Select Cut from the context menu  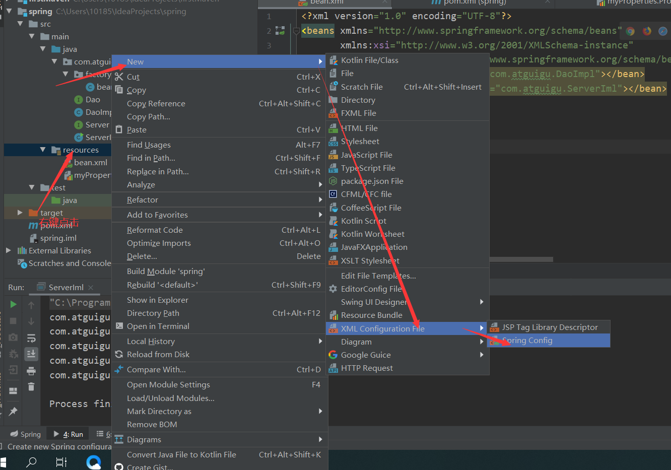pyautogui.click(x=133, y=77)
